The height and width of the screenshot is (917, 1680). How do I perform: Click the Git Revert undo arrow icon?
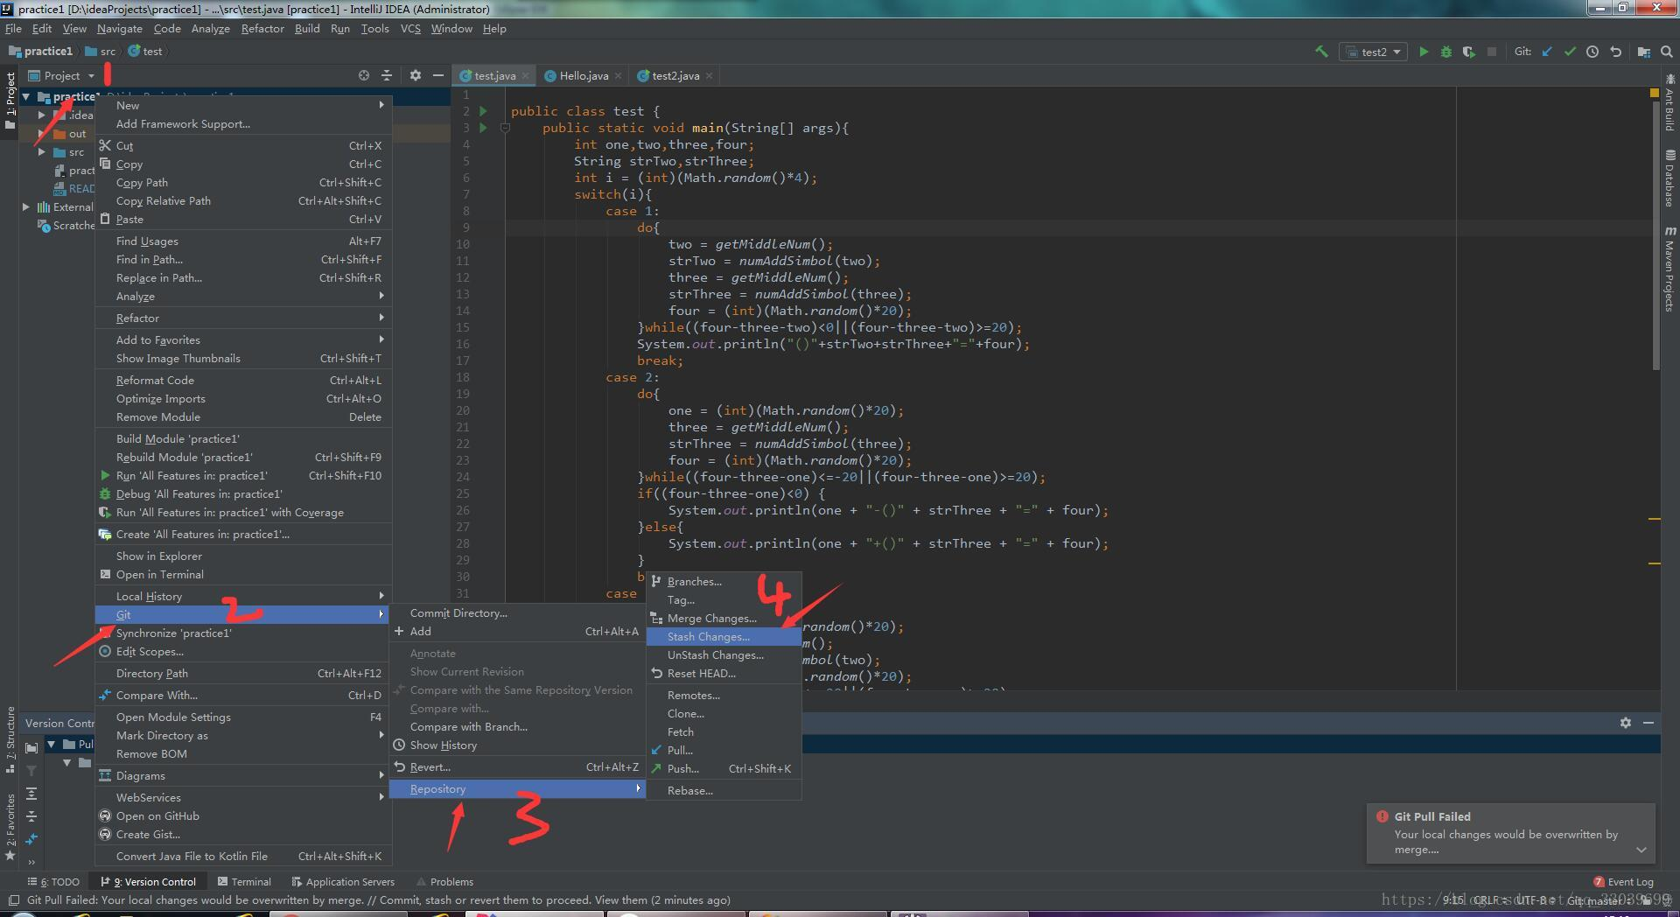click(x=1615, y=52)
